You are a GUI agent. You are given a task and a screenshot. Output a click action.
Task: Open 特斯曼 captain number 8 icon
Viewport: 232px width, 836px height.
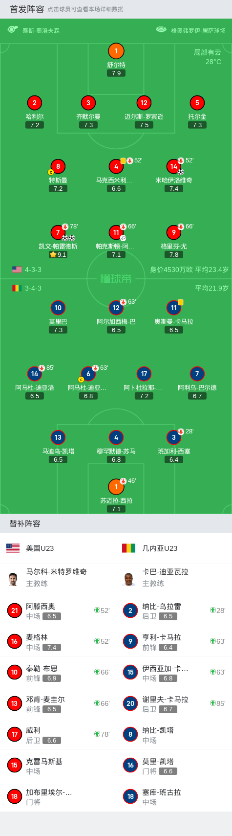[x=58, y=166]
